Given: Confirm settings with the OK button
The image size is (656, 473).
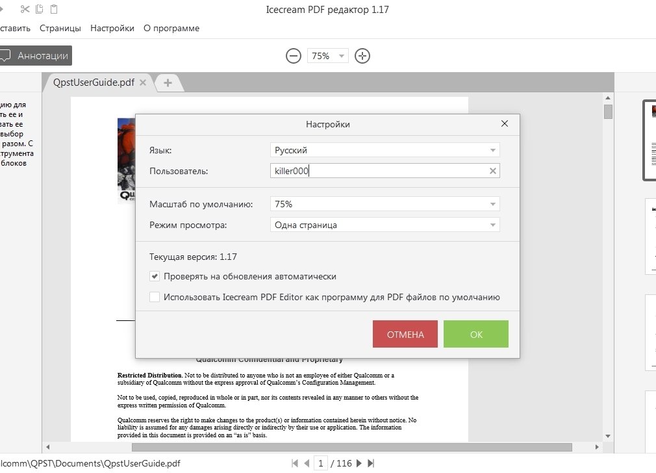Looking at the screenshot, I should coord(476,334).
